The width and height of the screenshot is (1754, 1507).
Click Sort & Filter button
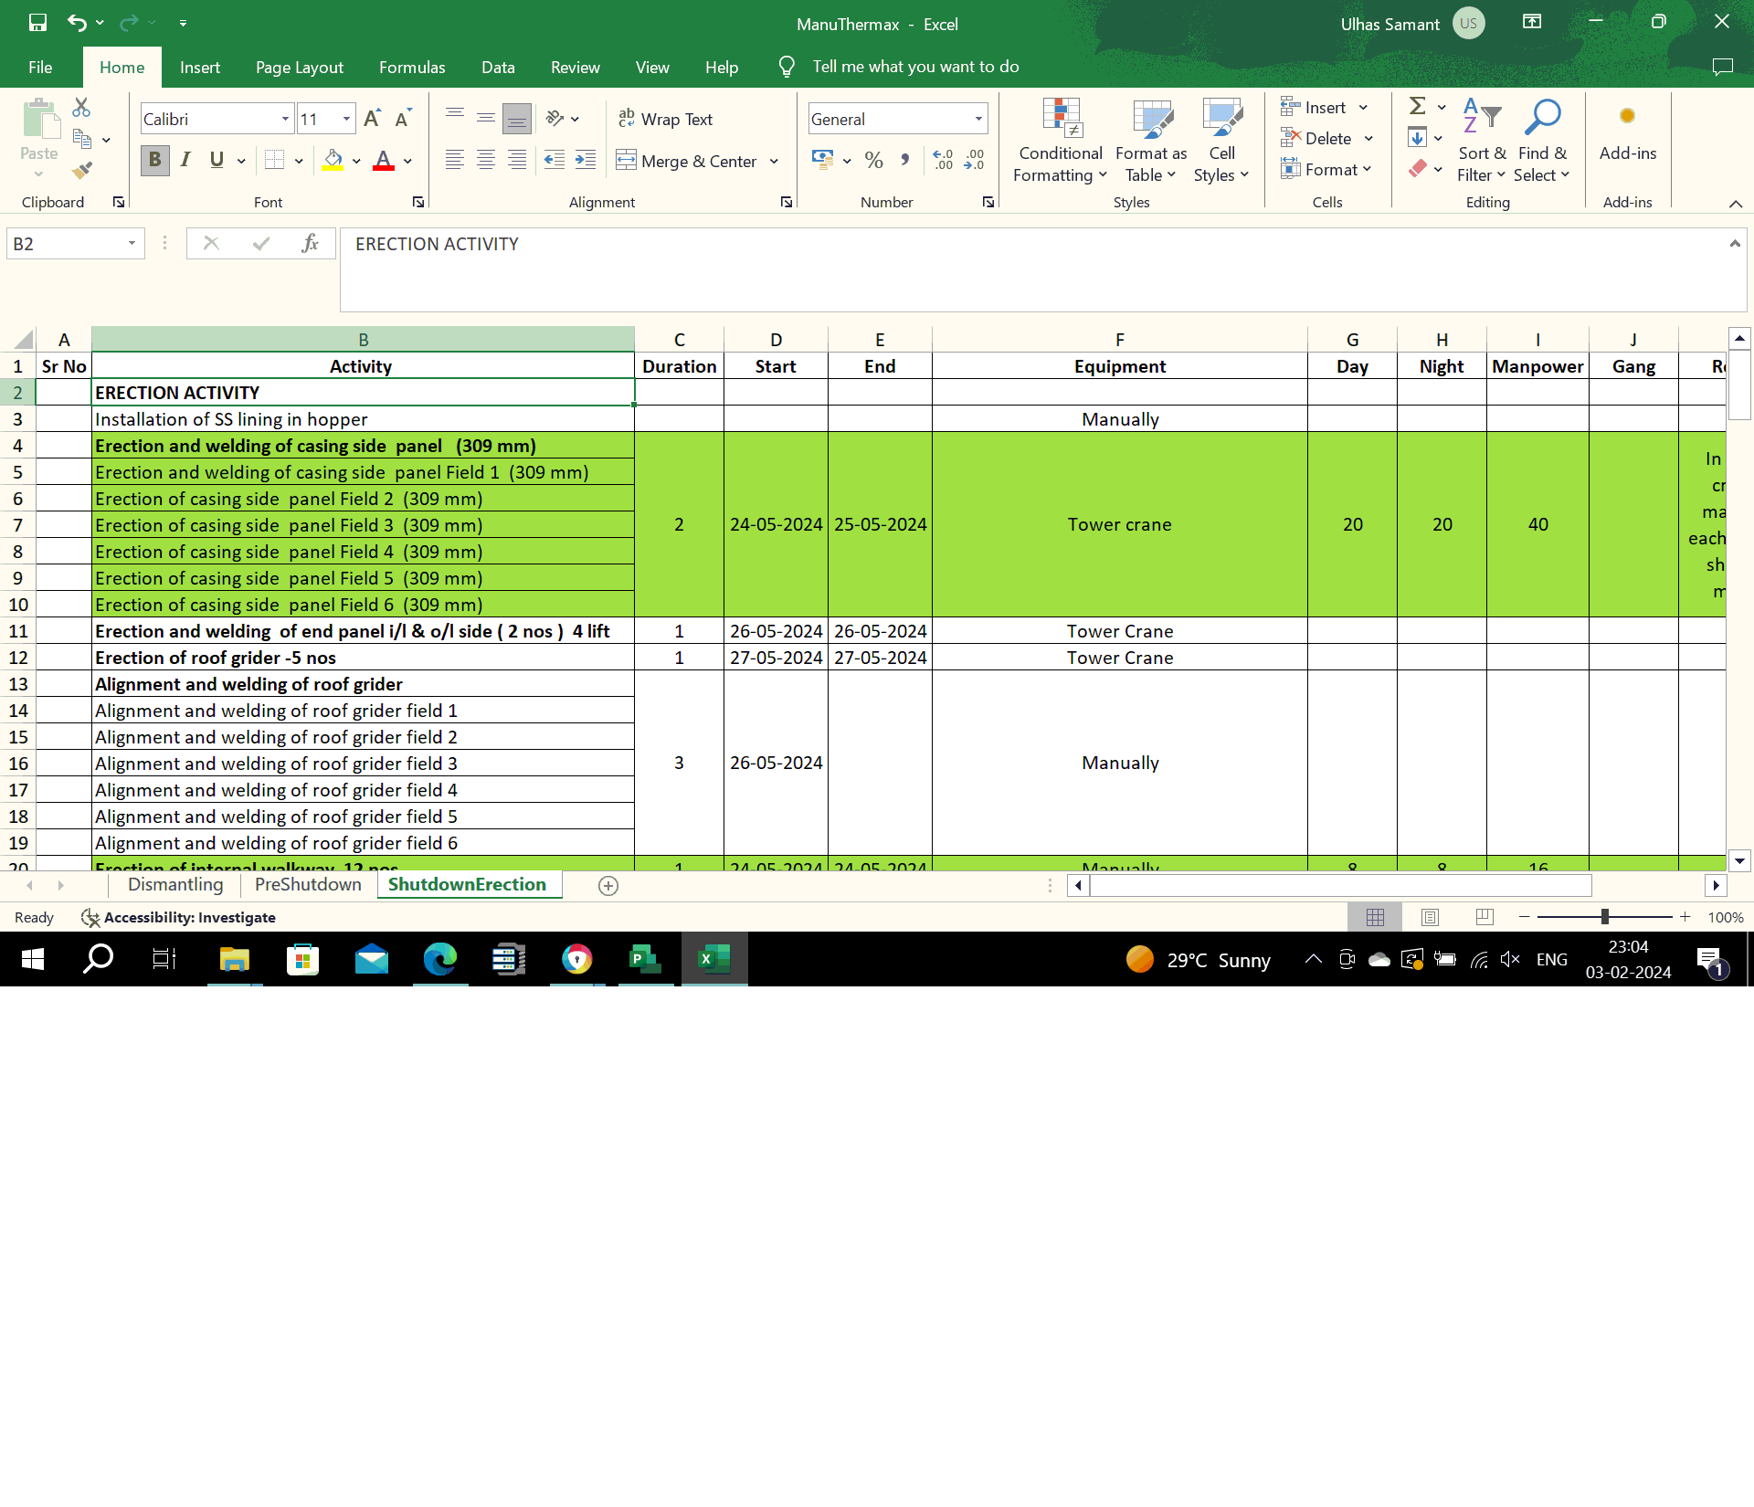1482,142
